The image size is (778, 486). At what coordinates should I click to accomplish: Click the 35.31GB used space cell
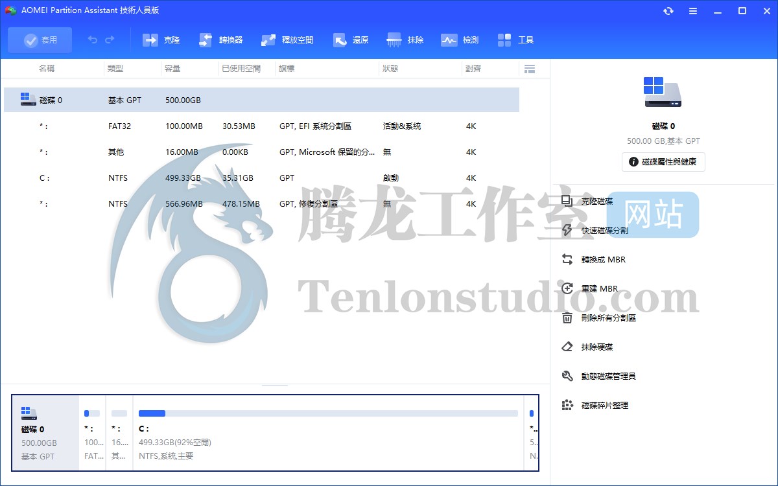[238, 178]
